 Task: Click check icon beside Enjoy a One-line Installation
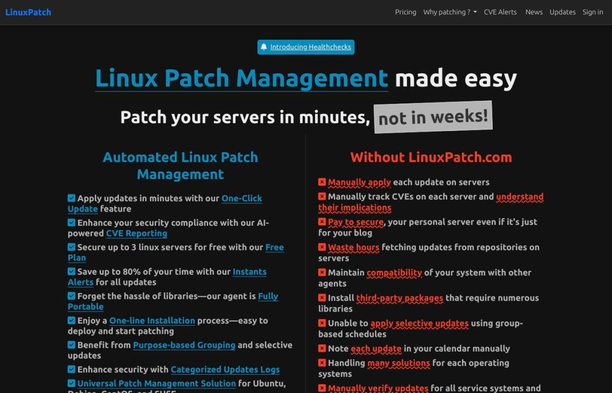[x=71, y=320]
